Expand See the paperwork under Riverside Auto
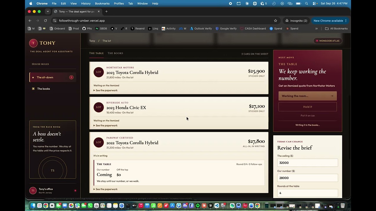Screen dimensions: 376x211 [x=105, y=126]
